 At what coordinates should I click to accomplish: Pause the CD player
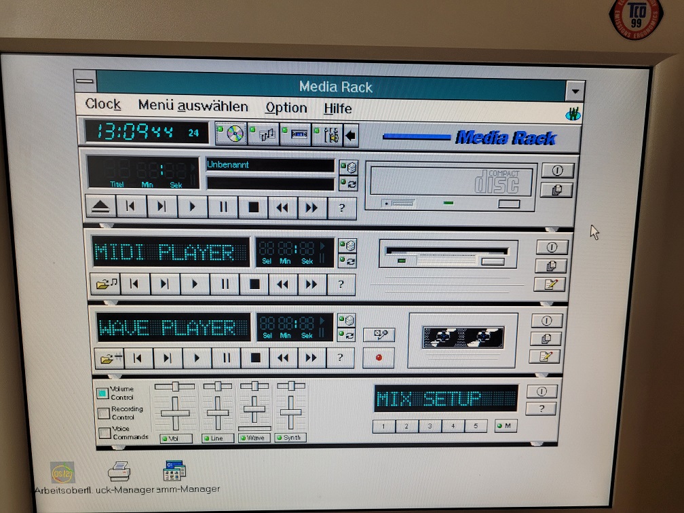coord(223,207)
